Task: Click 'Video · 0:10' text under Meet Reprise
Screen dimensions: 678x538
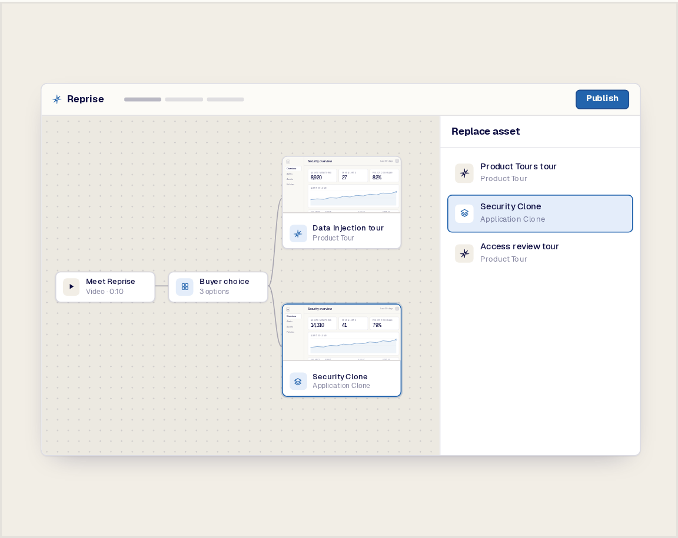Action: click(105, 292)
